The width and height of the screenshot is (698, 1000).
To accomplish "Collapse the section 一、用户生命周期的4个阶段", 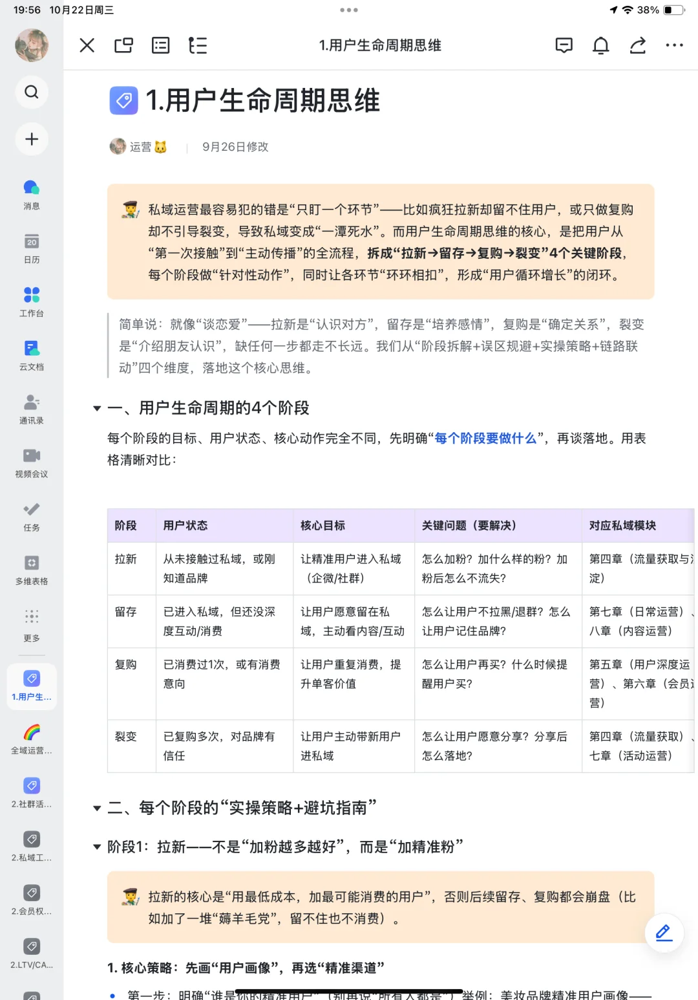I will [x=96, y=408].
